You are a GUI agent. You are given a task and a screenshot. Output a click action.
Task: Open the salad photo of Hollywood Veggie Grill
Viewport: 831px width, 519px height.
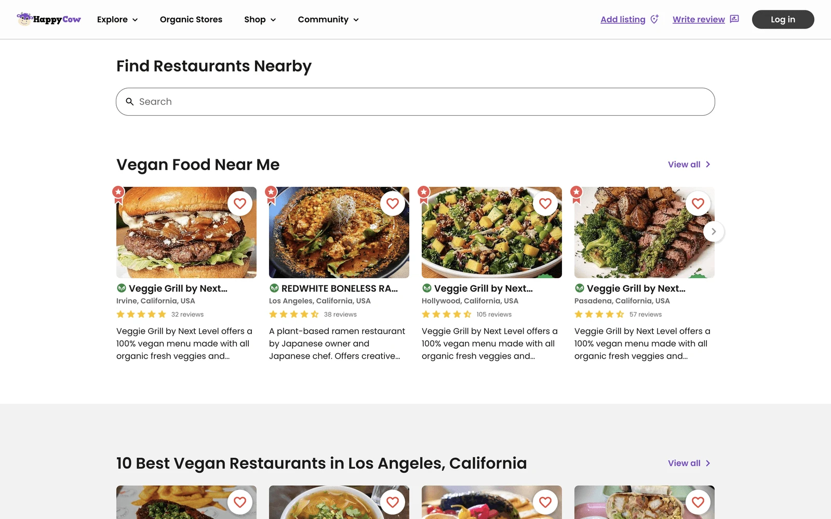pyautogui.click(x=492, y=233)
